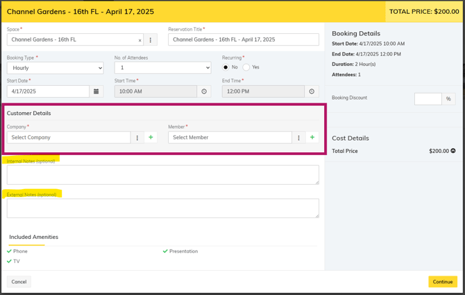Clear the Space field with the x icon

click(x=139, y=40)
